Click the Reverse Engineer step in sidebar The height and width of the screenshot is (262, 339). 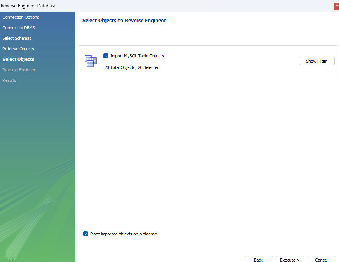click(19, 70)
